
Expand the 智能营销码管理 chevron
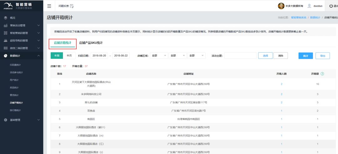[x=38, y=33]
